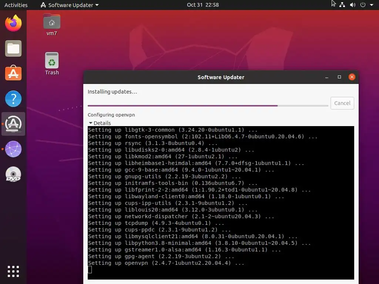The height and width of the screenshot is (284, 379).
Task: Launch Ubuntu Software from the dock
Action: click(13, 74)
